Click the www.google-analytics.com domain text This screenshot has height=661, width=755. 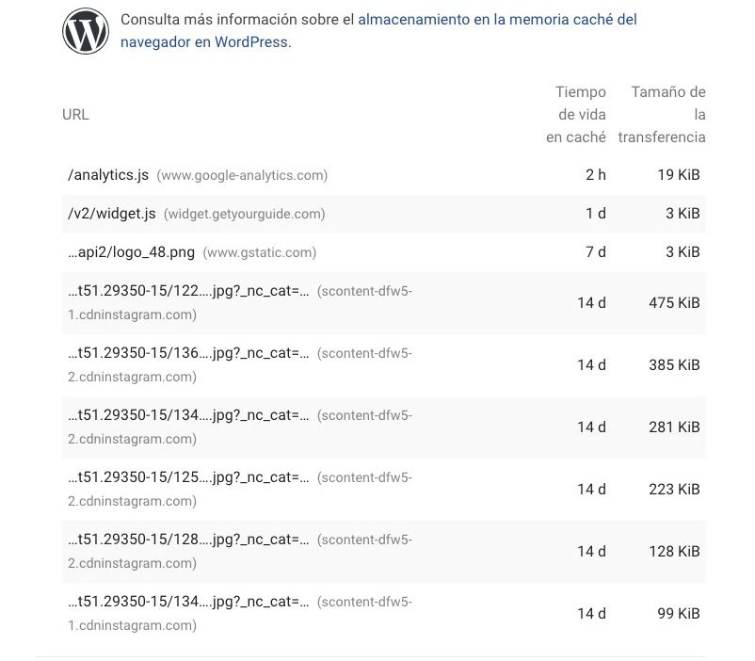(x=242, y=175)
